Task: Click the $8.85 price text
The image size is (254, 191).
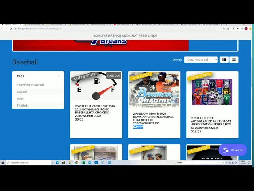Action: tap(79, 119)
